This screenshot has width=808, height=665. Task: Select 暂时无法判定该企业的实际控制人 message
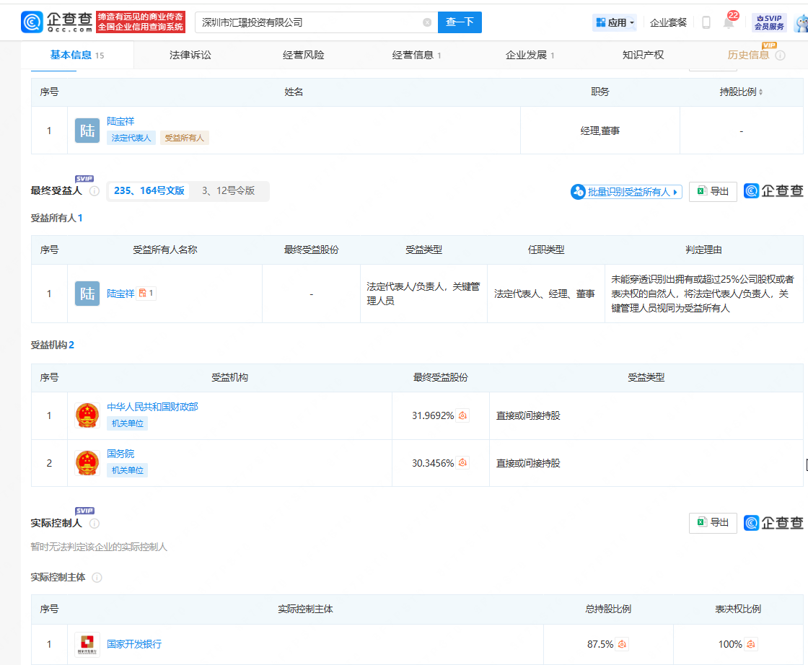point(99,547)
